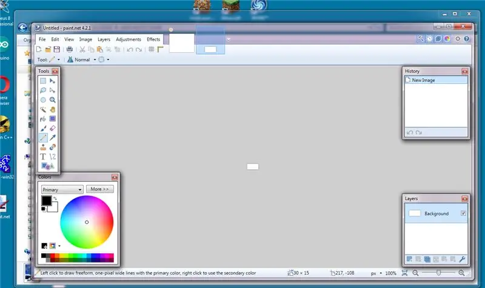Viewport: 485px width, 288px height.
Task: Select the Clone Stamp tool
Action: [43, 147]
